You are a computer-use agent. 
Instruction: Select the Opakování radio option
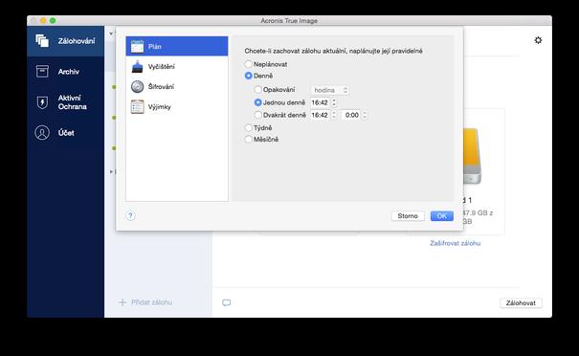[x=258, y=89]
